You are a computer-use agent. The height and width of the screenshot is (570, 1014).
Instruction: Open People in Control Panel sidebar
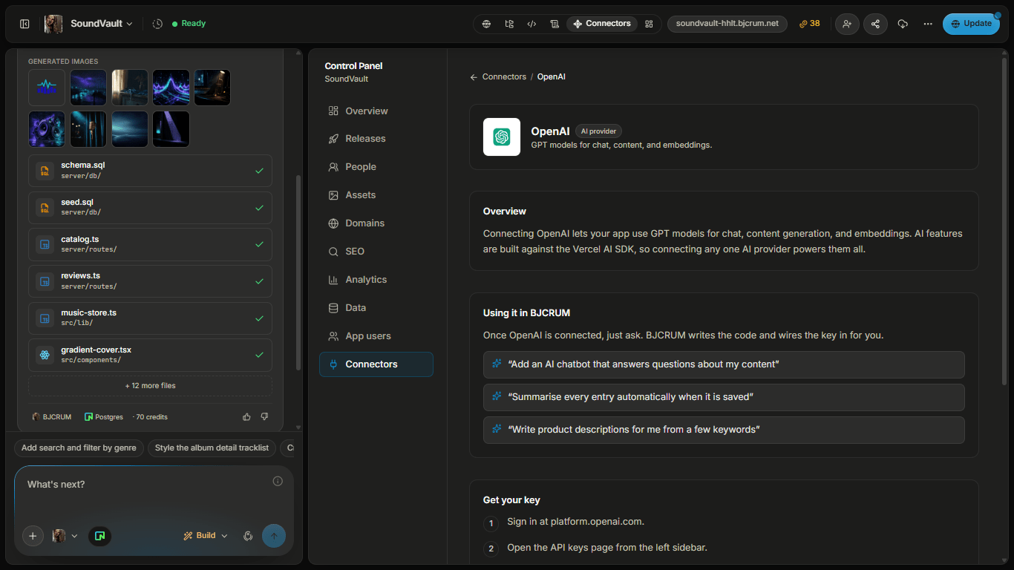376,167
